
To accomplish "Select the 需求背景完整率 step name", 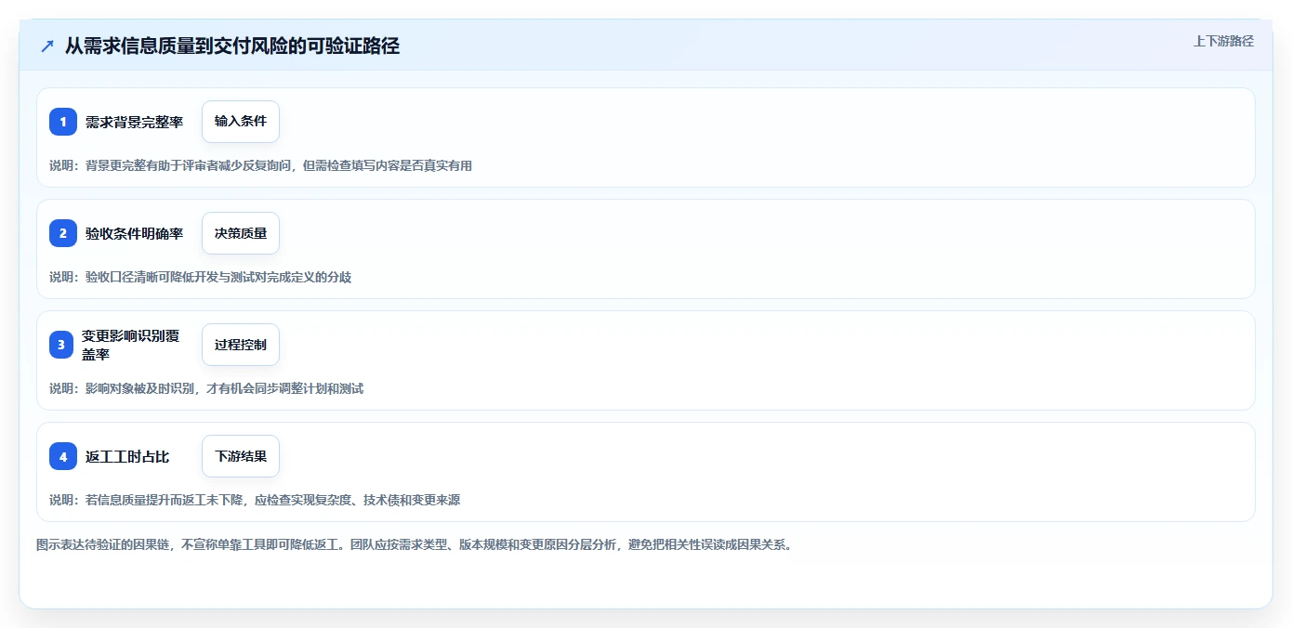I will [x=135, y=122].
